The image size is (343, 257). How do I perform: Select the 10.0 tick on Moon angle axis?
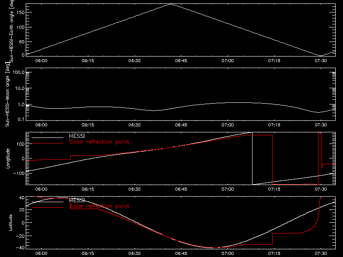20,89
